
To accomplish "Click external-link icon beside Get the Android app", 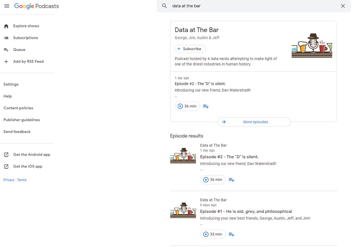I will pos(6,154).
